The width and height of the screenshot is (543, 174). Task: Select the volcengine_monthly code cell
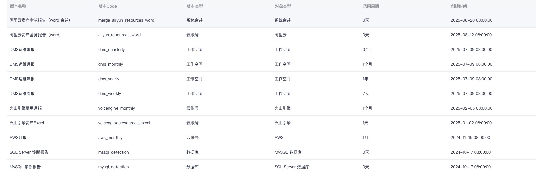click(x=117, y=108)
